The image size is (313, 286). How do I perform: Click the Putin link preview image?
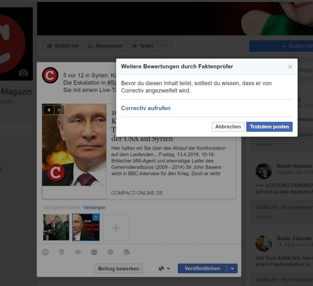pos(74,145)
